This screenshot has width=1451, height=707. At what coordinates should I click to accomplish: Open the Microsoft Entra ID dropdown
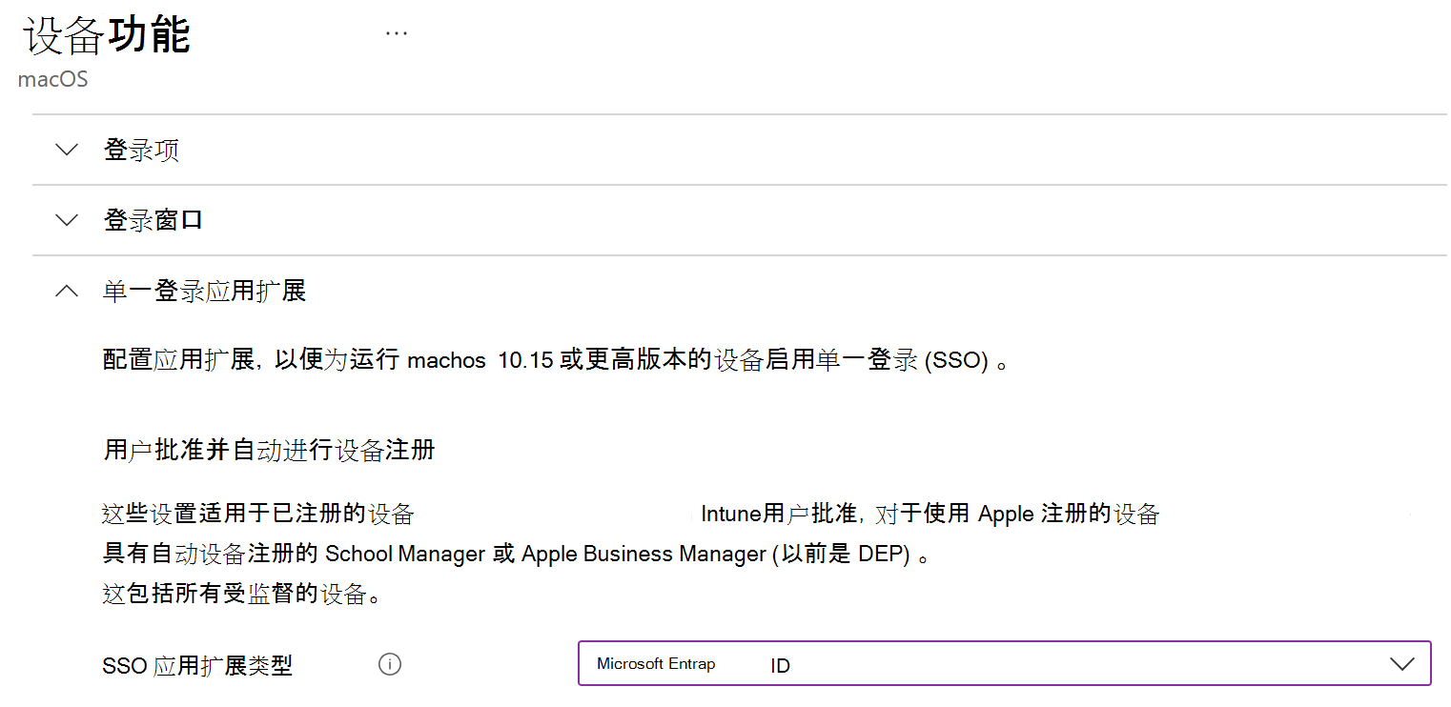tap(1005, 663)
